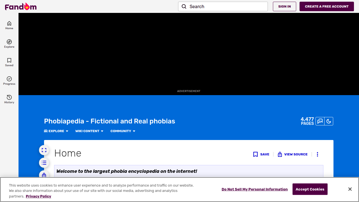Expand the Explore dropdown menu
This screenshot has height=202, width=359.
tap(56, 131)
